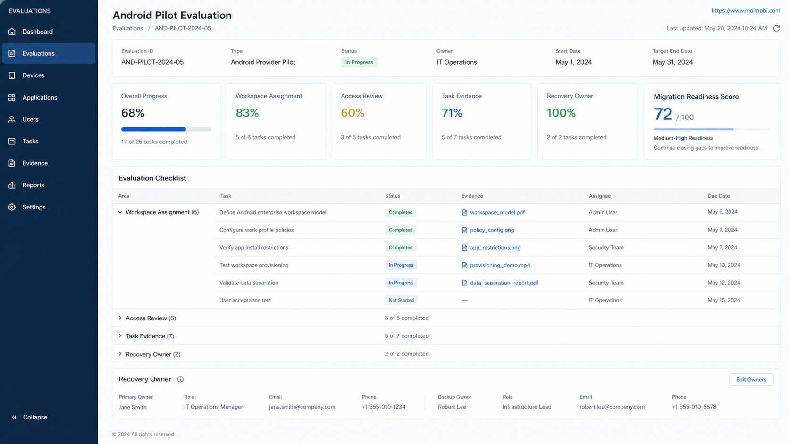Click the refresh icon beside last updated
This screenshot has height=444, width=789.
[776, 28]
